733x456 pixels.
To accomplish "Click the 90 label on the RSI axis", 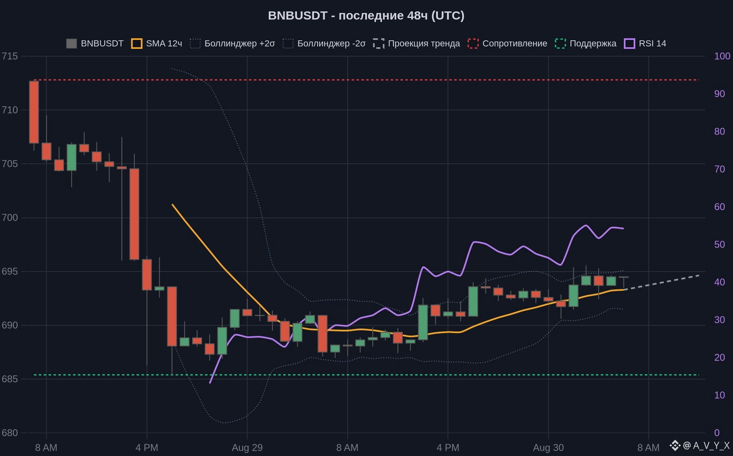I will [720, 94].
